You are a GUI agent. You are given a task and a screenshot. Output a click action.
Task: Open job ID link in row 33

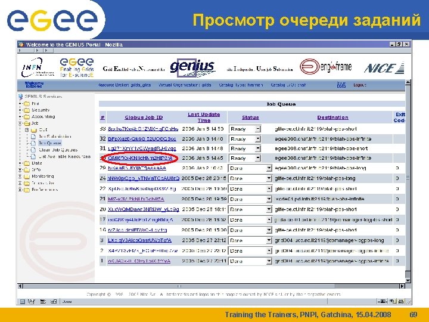(143, 129)
